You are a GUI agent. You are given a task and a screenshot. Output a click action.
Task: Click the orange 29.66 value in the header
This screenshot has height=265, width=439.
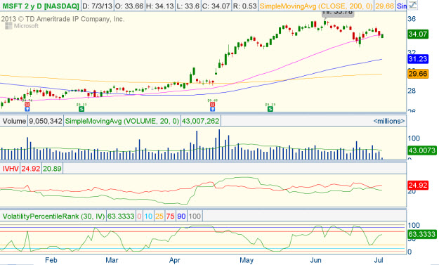pyautogui.click(x=385, y=6)
